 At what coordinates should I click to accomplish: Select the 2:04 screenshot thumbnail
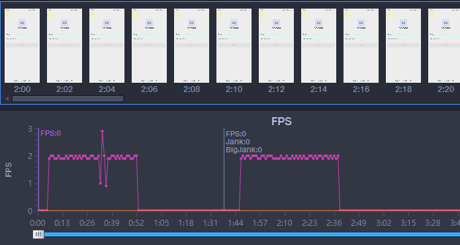[107, 46]
